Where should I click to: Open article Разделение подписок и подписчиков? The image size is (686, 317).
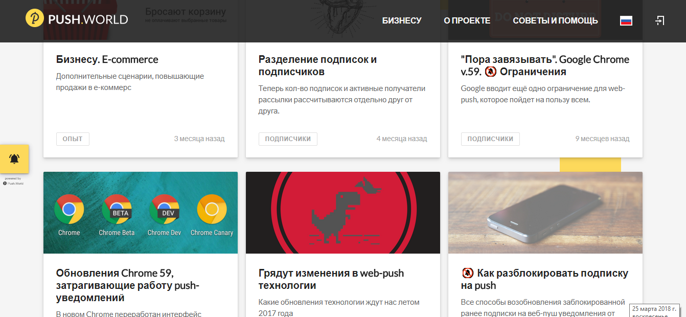tap(318, 65)
